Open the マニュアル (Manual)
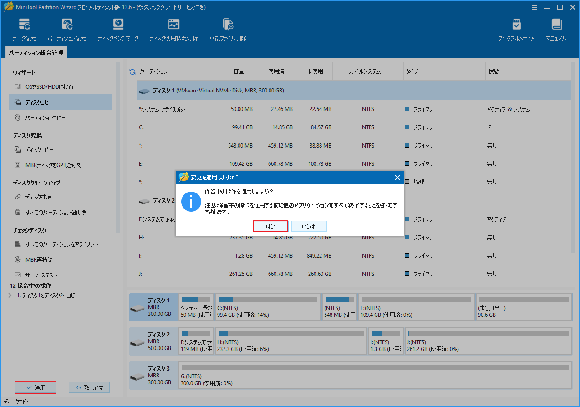 click(x=556, y=28)
